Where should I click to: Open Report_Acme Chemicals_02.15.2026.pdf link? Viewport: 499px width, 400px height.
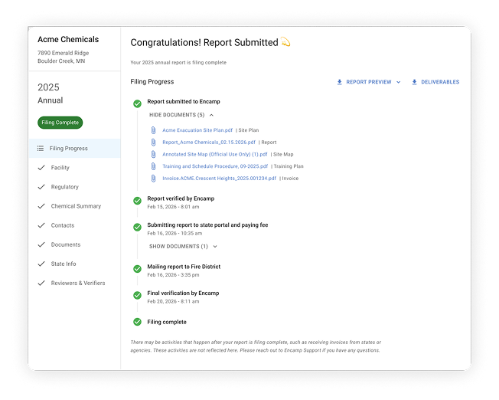pos(209,142)
